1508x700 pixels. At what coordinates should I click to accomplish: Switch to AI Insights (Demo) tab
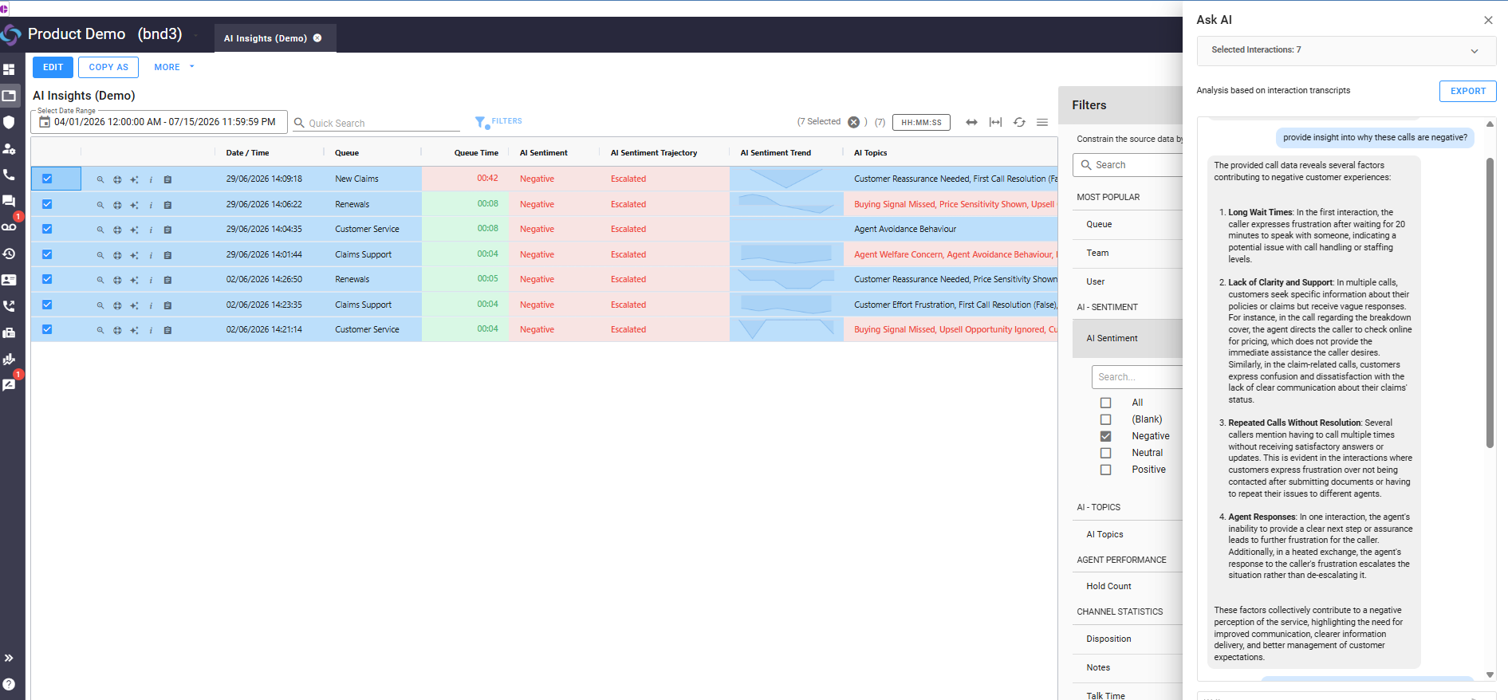(x=265, y=38)
